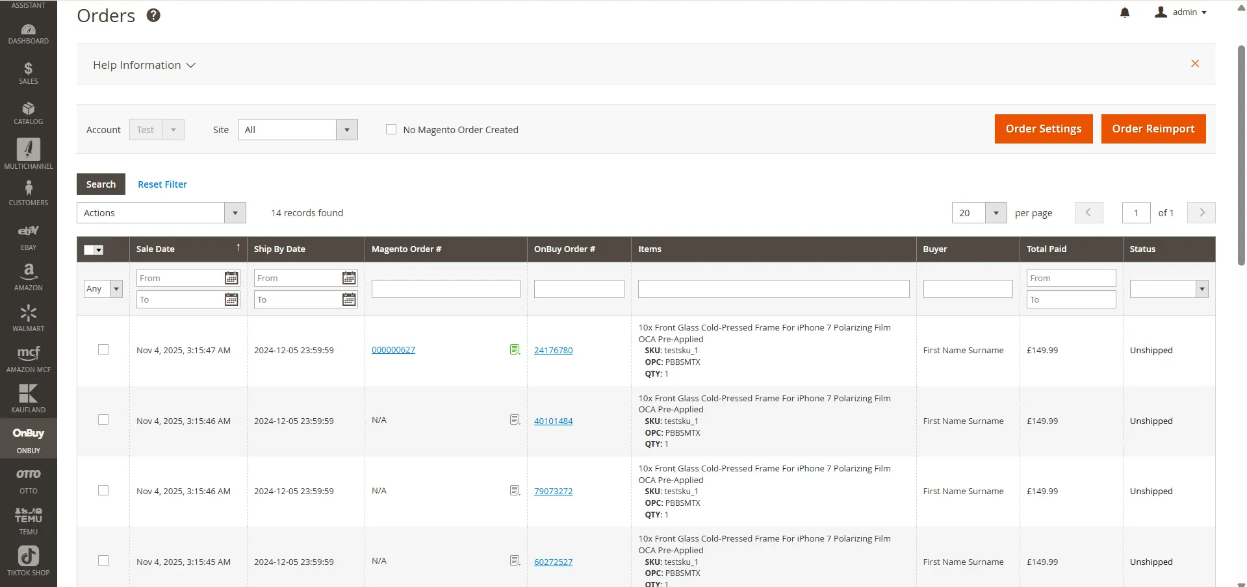Tick the checkbox for order 40101484 row
This screenshot has height=587, width=1247.
103,419
